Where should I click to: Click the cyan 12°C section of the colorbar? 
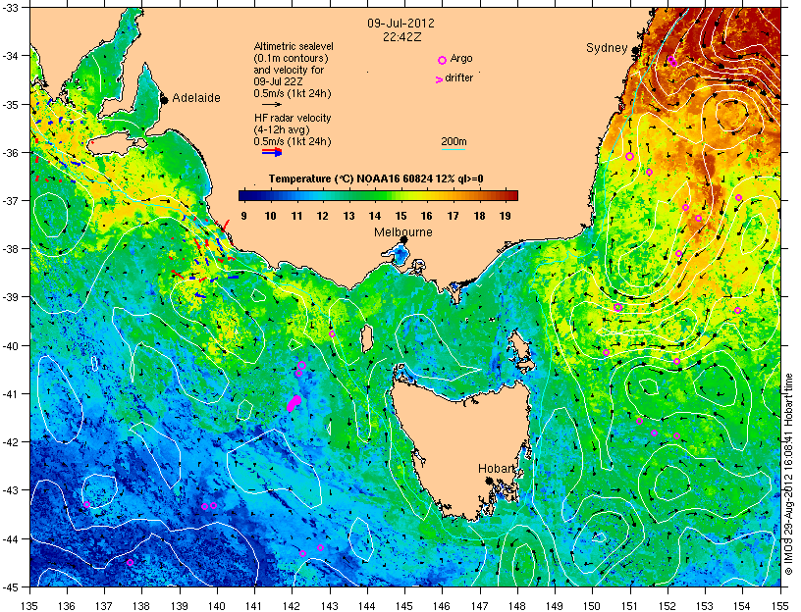(322, 195)
